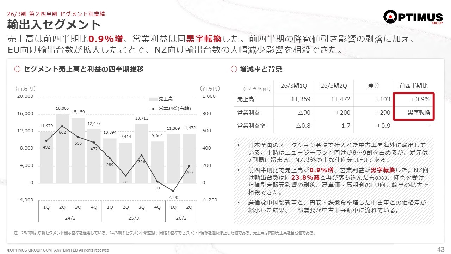This screenshot has height=254, width=451.
Task: Click the Optimus Group copyright footer text
Action: click(x=58, y=250)
